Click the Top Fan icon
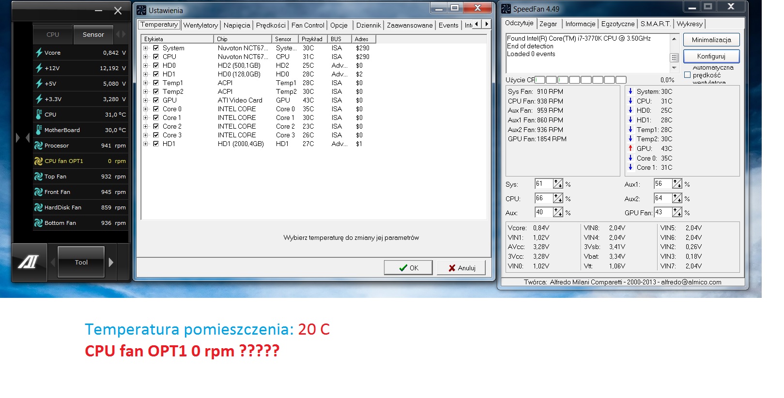The image size is (784, 398). 39,177
